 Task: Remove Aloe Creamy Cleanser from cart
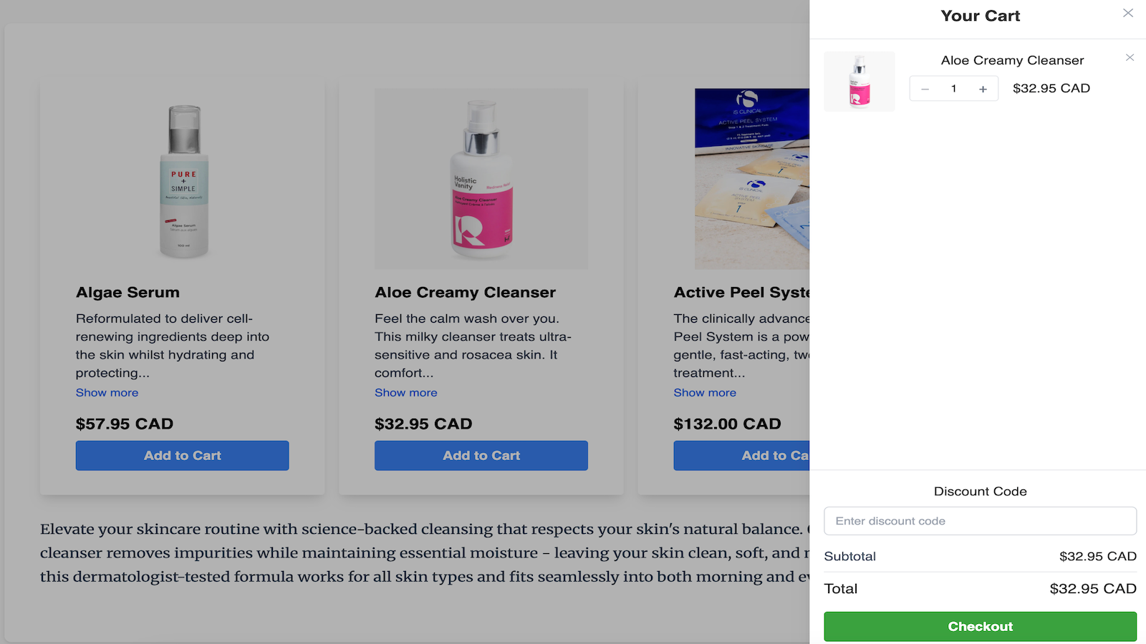pos(1130,58)
